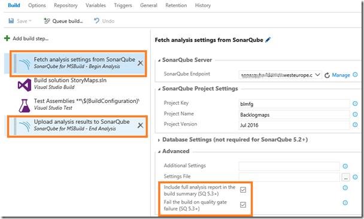Click the green plus add step icon
This screenshot has width=364, height=219.
pyautogui.click(x=7, y=38)
